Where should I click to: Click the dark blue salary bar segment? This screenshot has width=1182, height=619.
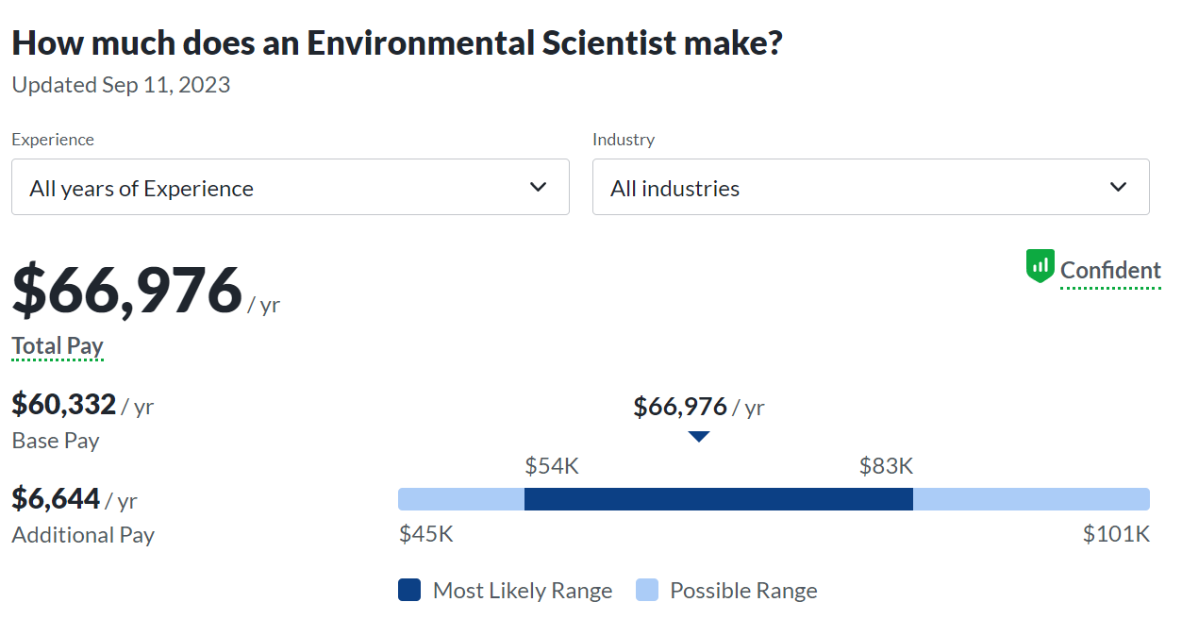pos(718,499)
